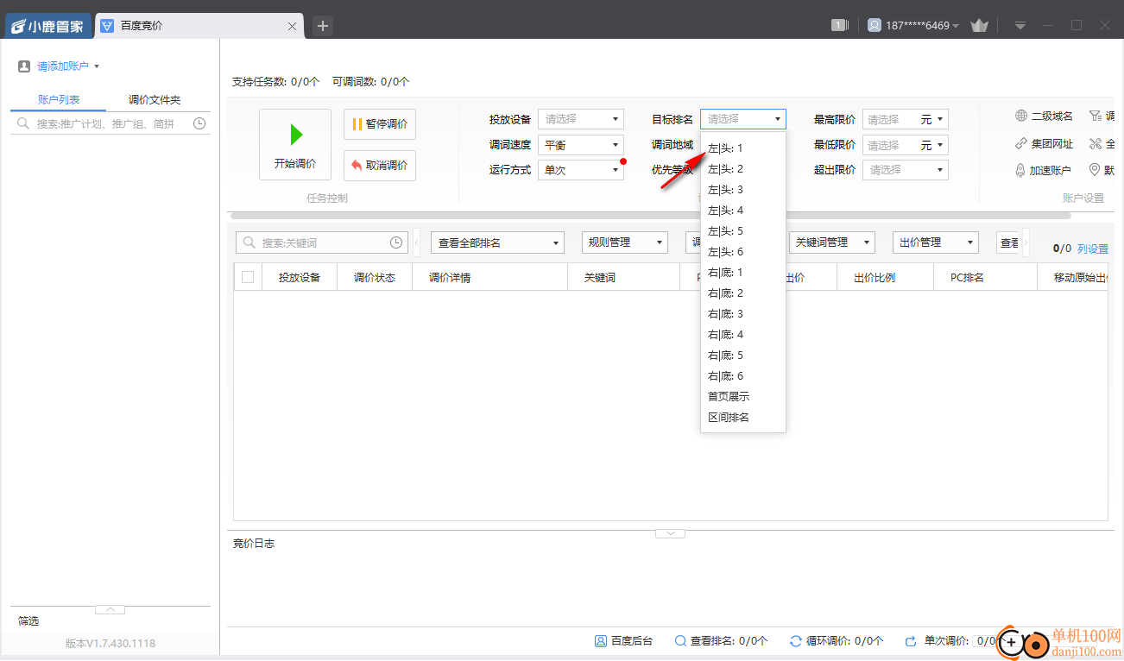
Task: Collapse the 竞价日志 panel arrow
Action: point(670,534)
